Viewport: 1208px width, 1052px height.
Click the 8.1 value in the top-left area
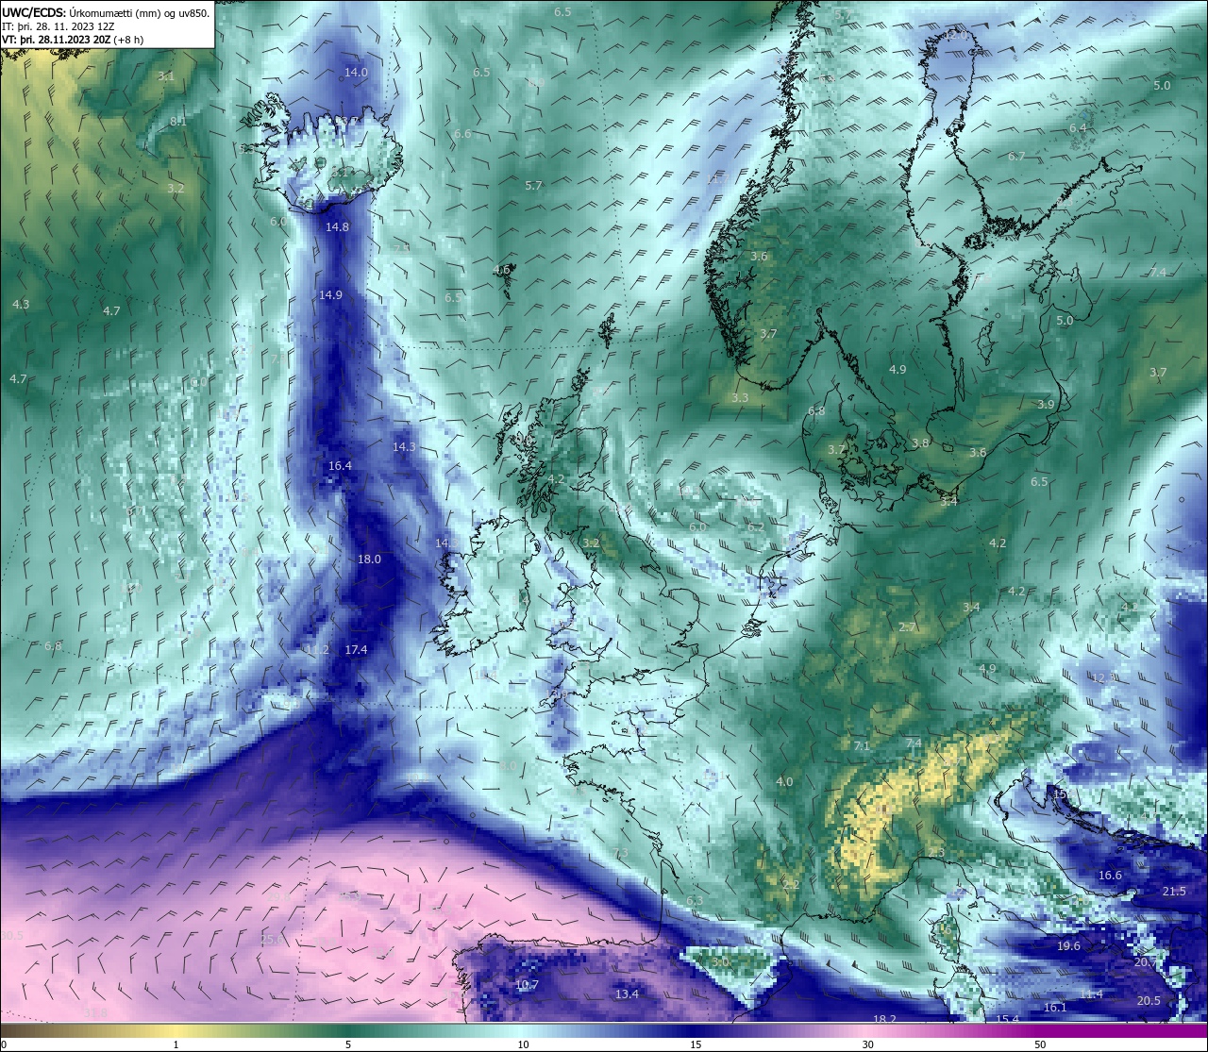(x=178, y=122)
